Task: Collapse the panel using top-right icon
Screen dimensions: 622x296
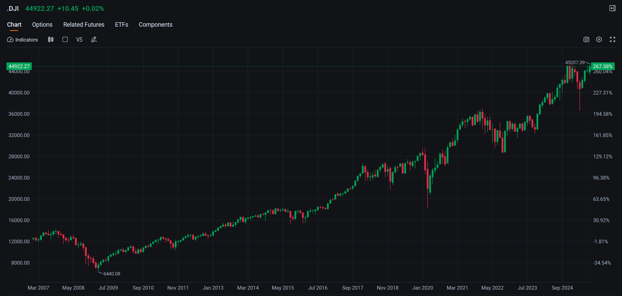Action: (x=613, y=8)
